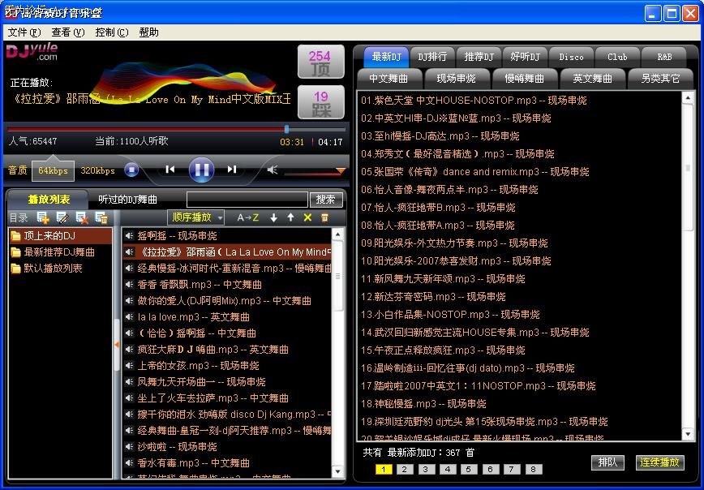704x490 pixels.
Task: Vote up with the 254 顶 button
Action: click(x=320, y=62)
